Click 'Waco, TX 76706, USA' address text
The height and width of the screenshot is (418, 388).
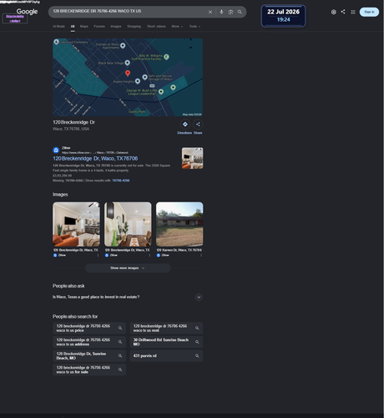click(x=71, y=129)
